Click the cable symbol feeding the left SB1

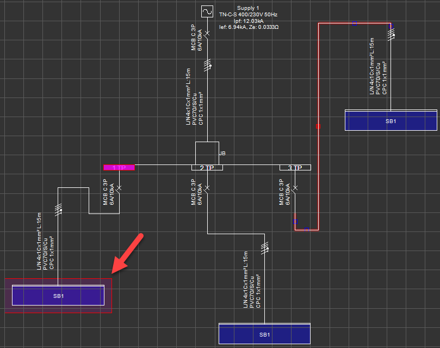(59, 209)
